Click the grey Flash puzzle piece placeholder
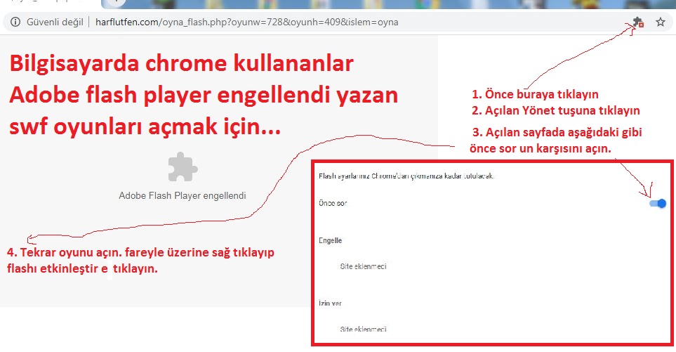The height and width of the screenshot is (352, 676). [x=183, y=167]
